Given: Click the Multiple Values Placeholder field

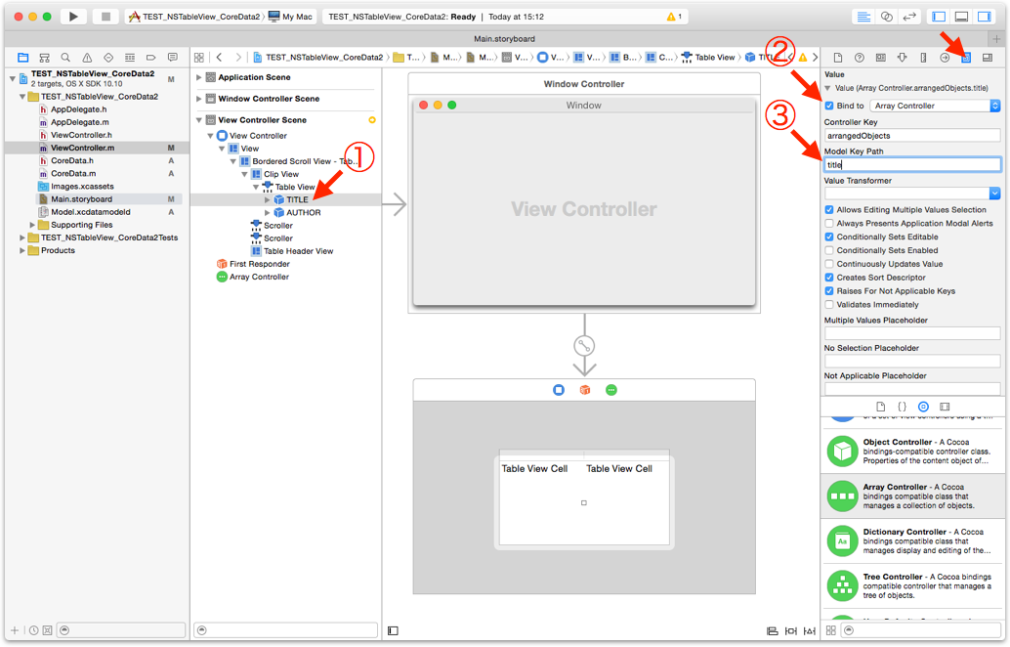Looking at the screenshot, I should (x=912, y=333).
